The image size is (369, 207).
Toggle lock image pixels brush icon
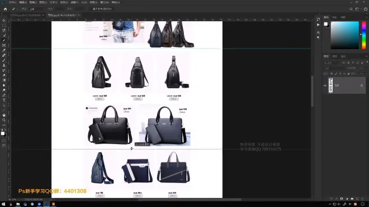tap(336, 74)
